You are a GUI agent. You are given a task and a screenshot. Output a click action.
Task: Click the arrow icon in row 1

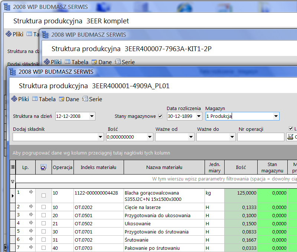(31, 192)
